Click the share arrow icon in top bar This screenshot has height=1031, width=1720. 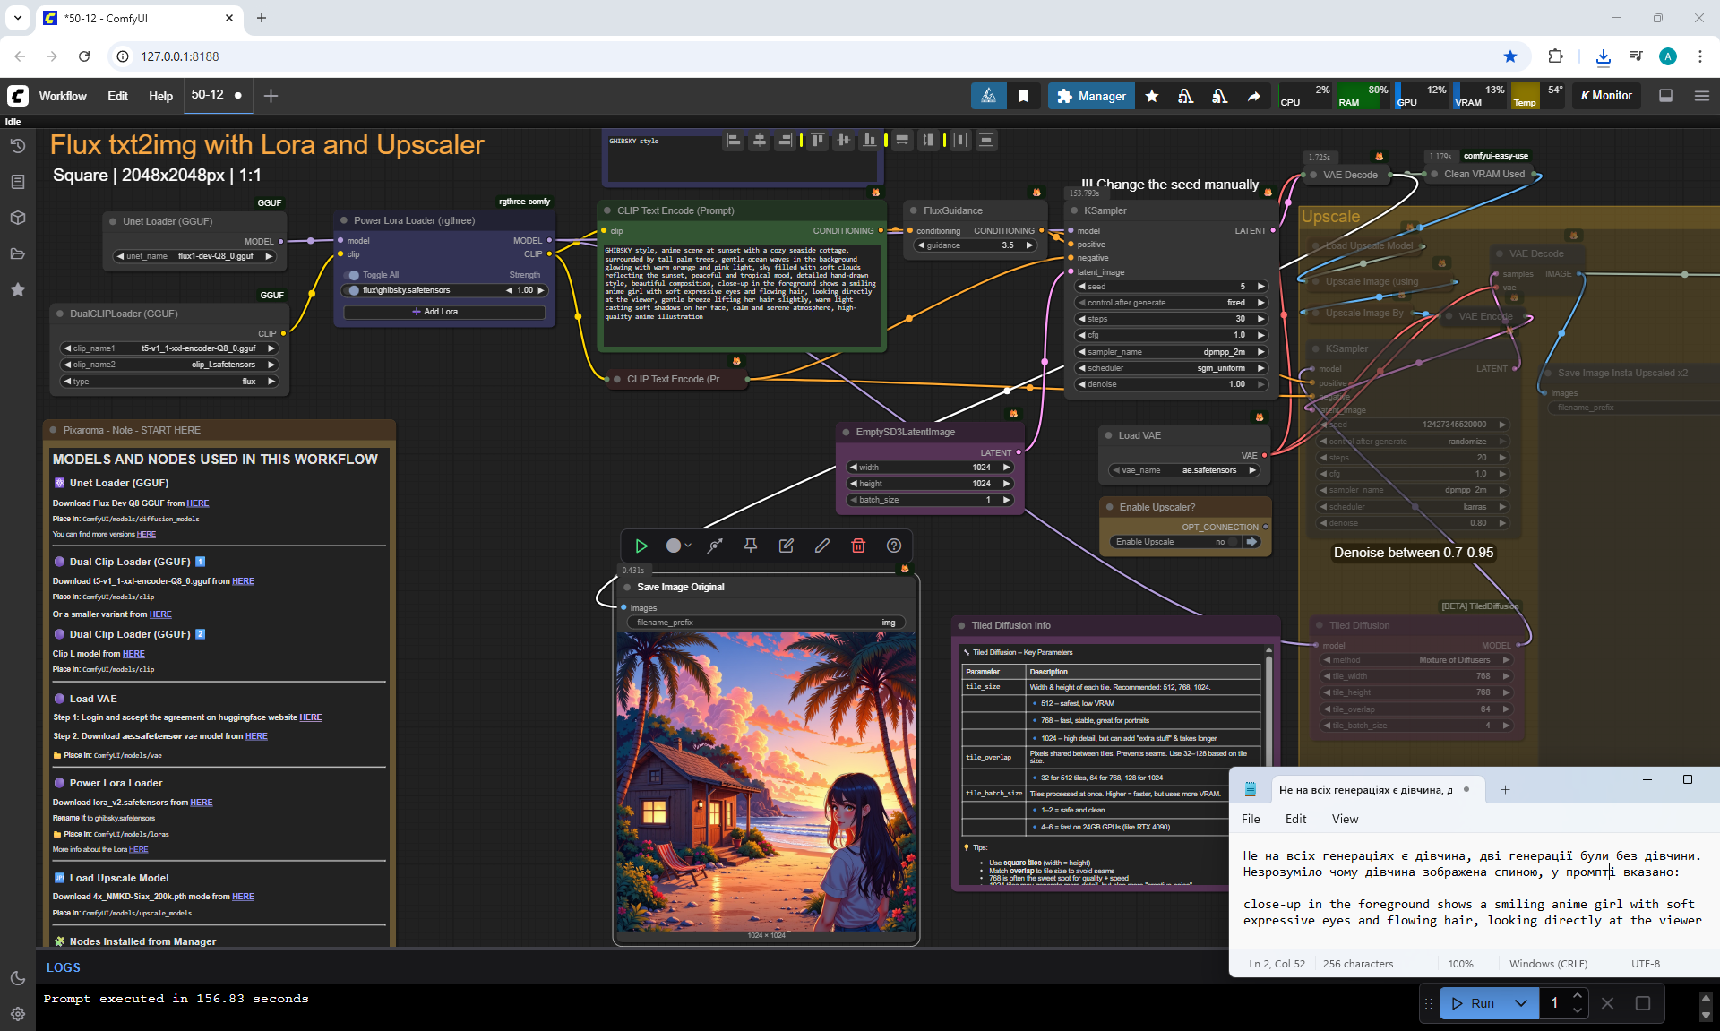coord(1253,96)
